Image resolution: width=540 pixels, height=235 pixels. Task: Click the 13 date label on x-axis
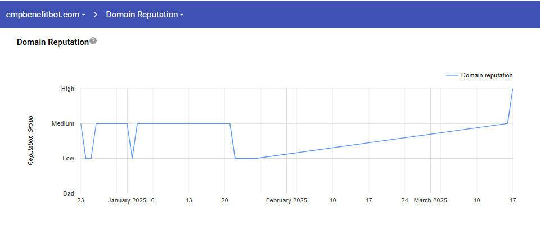tap(188, 200)
